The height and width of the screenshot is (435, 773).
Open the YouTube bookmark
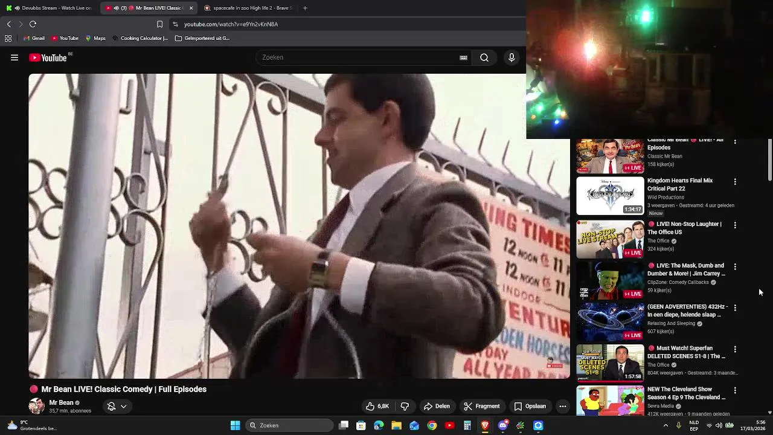65,38
